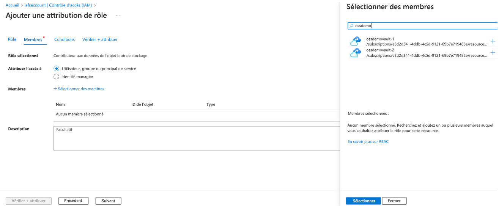Go to Accueil breadcrumb link
The image size is (499, 210).
pos(13,5)
